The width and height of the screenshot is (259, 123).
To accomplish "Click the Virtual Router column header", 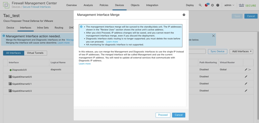I will pos(227,62).
